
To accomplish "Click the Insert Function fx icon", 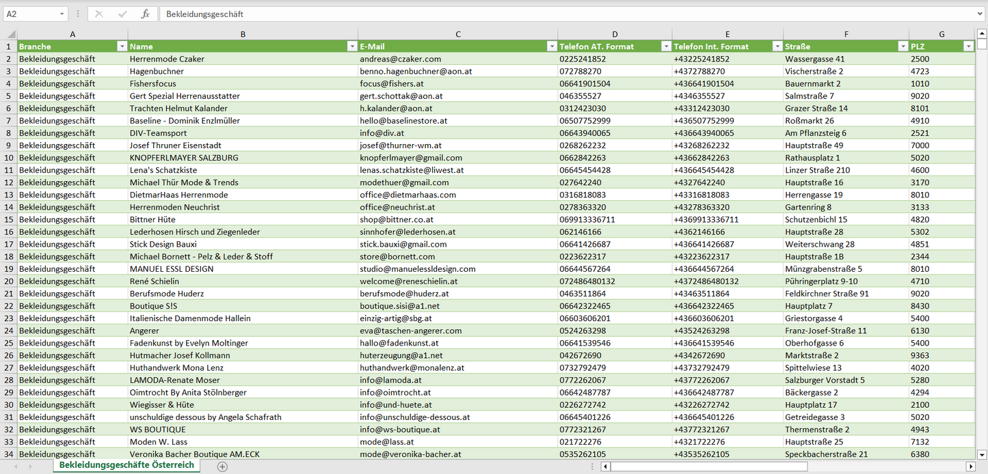I will pos(145,14).
